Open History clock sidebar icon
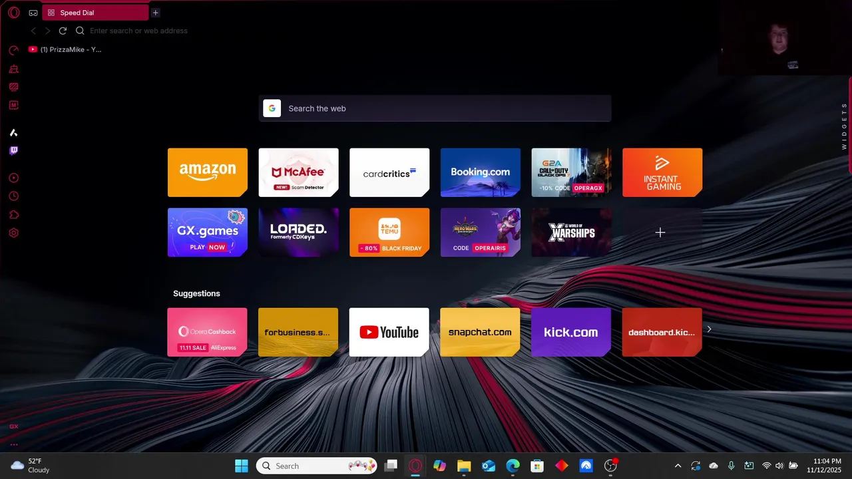The width and height of the screenshot is (852, 479). pos(13,196)
